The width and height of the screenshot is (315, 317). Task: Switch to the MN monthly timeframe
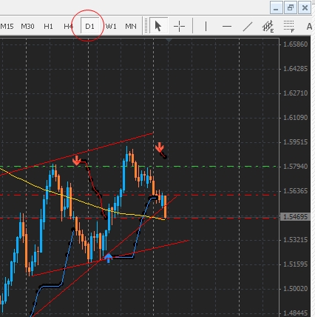point(131,26)
